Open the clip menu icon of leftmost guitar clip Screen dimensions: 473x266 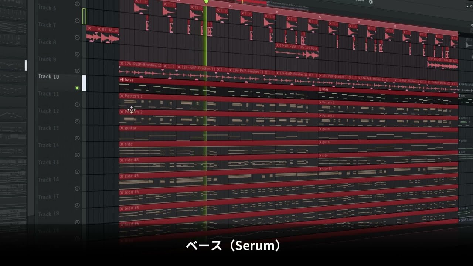[x=122, y=128]
